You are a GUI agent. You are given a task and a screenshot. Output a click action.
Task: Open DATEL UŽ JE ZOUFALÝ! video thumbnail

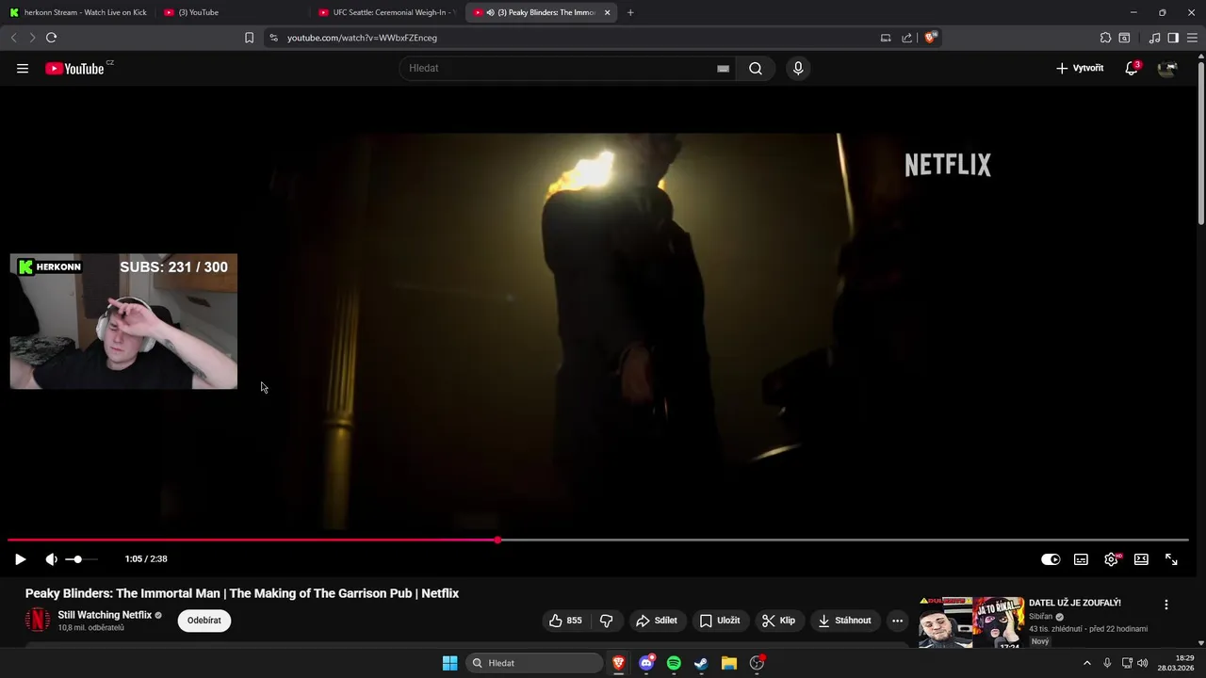[971, 621]
